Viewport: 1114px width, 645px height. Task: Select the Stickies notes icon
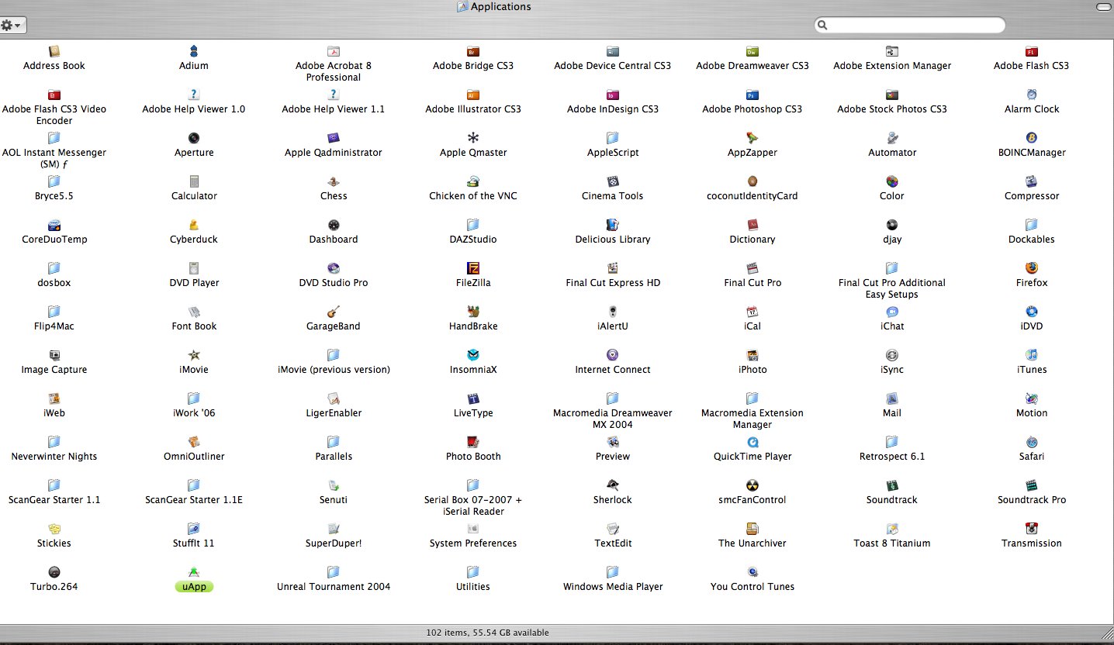tap(54, 529)
